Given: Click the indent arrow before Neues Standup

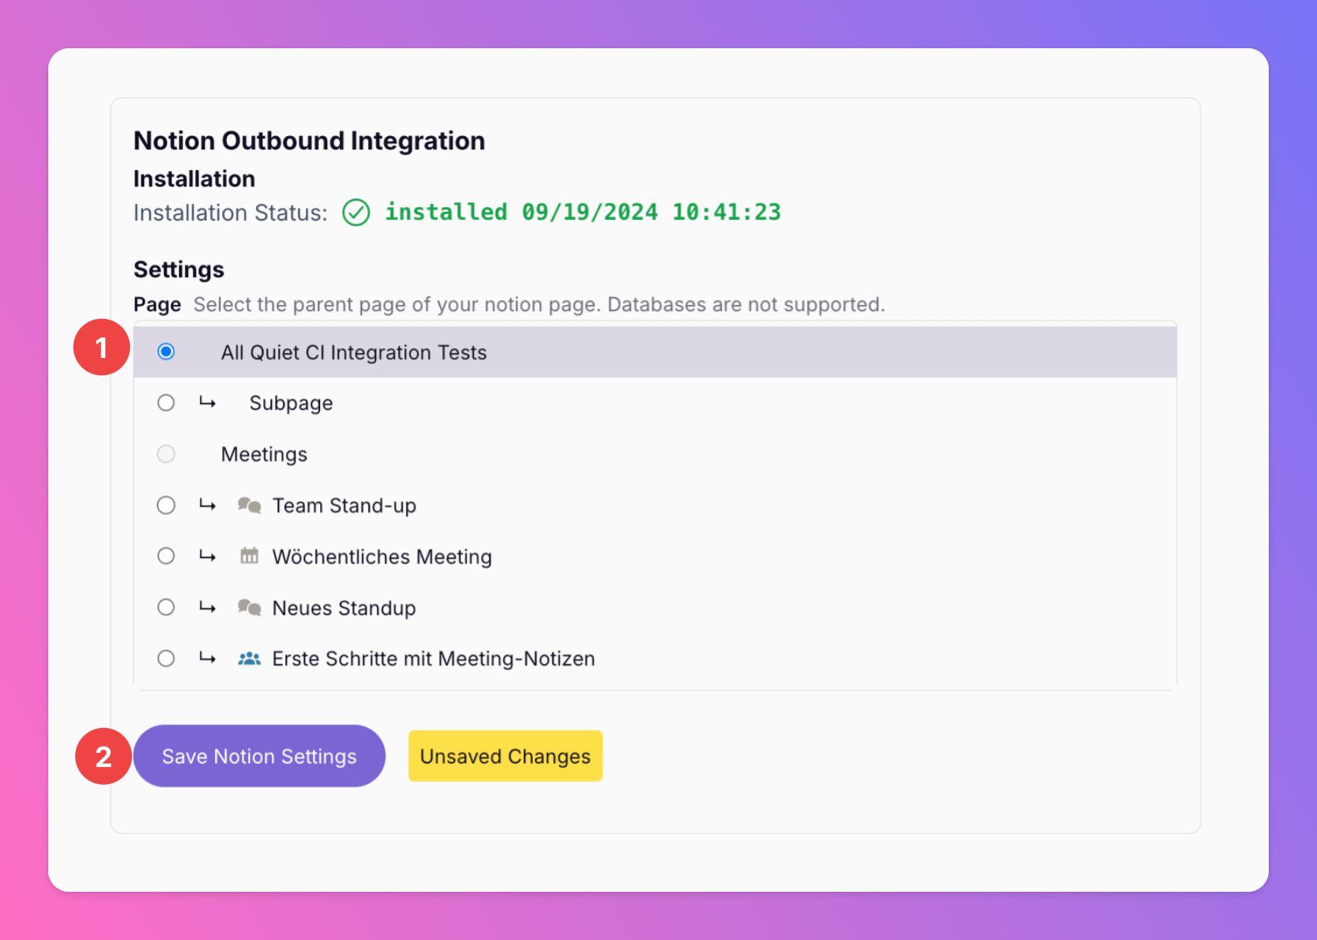Looking at the screenshot, I should (207, 607).
